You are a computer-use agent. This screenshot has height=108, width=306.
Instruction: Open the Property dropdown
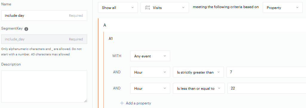pyautogui.click(x=283, y=8)
